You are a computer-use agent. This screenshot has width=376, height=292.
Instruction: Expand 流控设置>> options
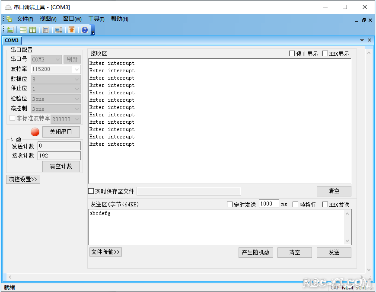(23, 179)
